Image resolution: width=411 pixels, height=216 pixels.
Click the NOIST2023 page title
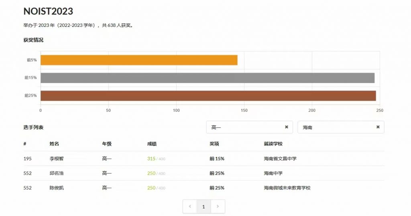click(48, 11)
